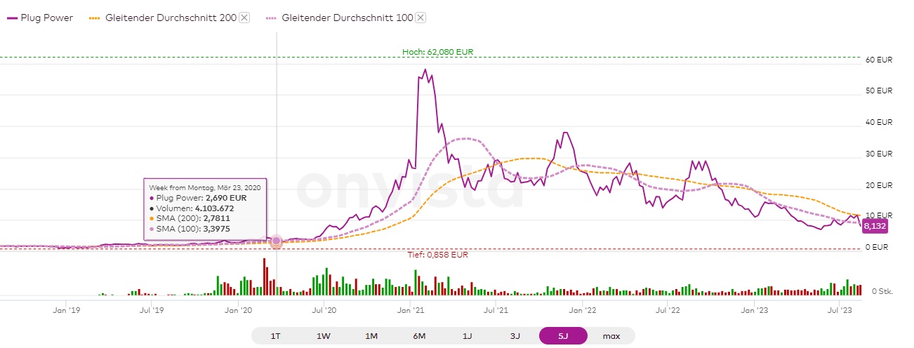This screenshot has height=348, width=914.
Task: Click the Jul '23 axis label
Action: 840,309
